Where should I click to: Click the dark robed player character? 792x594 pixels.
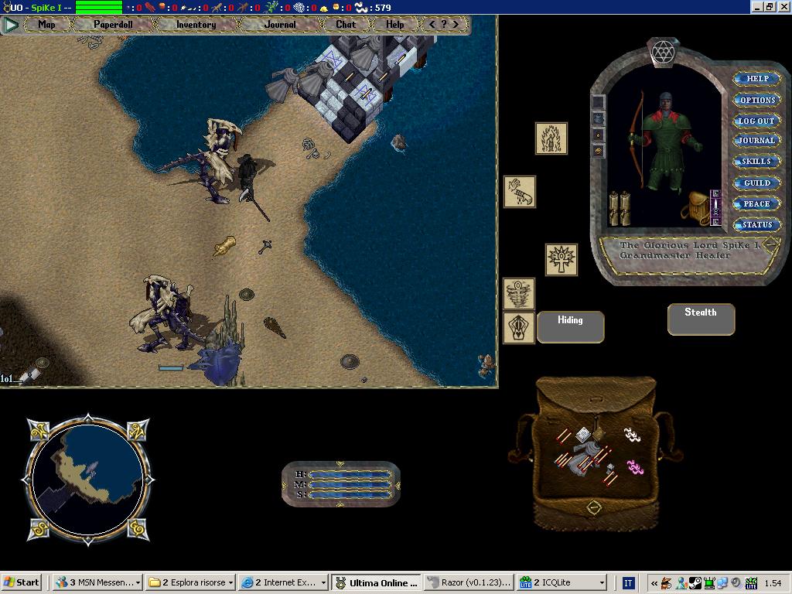click(248, 172)
